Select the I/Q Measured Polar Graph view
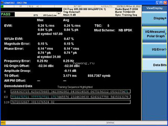Screen dimensions: 168x126 tap(154, 34)
